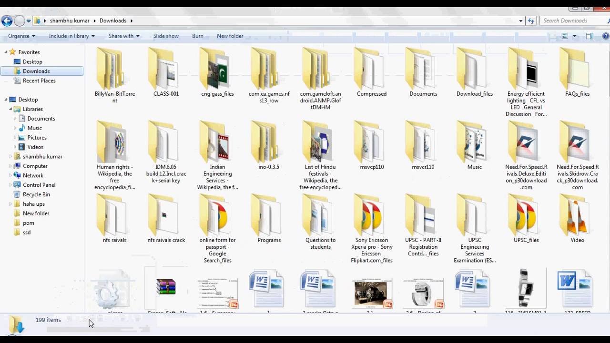
Task: Select the ssd folder in sidebar
Action: point(27,232)
